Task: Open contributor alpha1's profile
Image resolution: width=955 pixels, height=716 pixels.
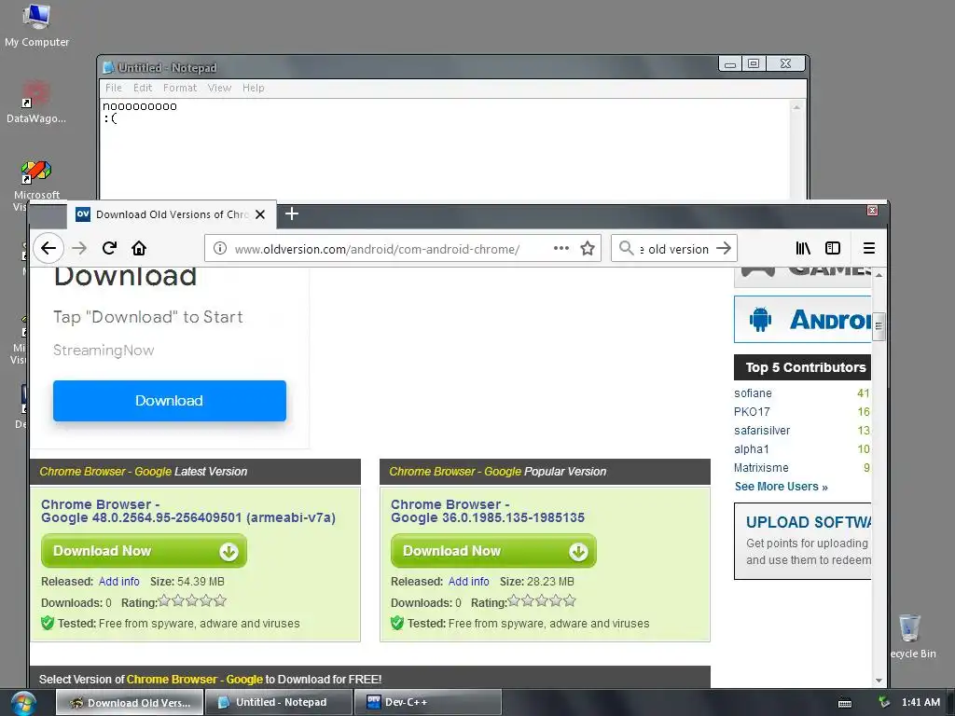Action: coord(752,448)
